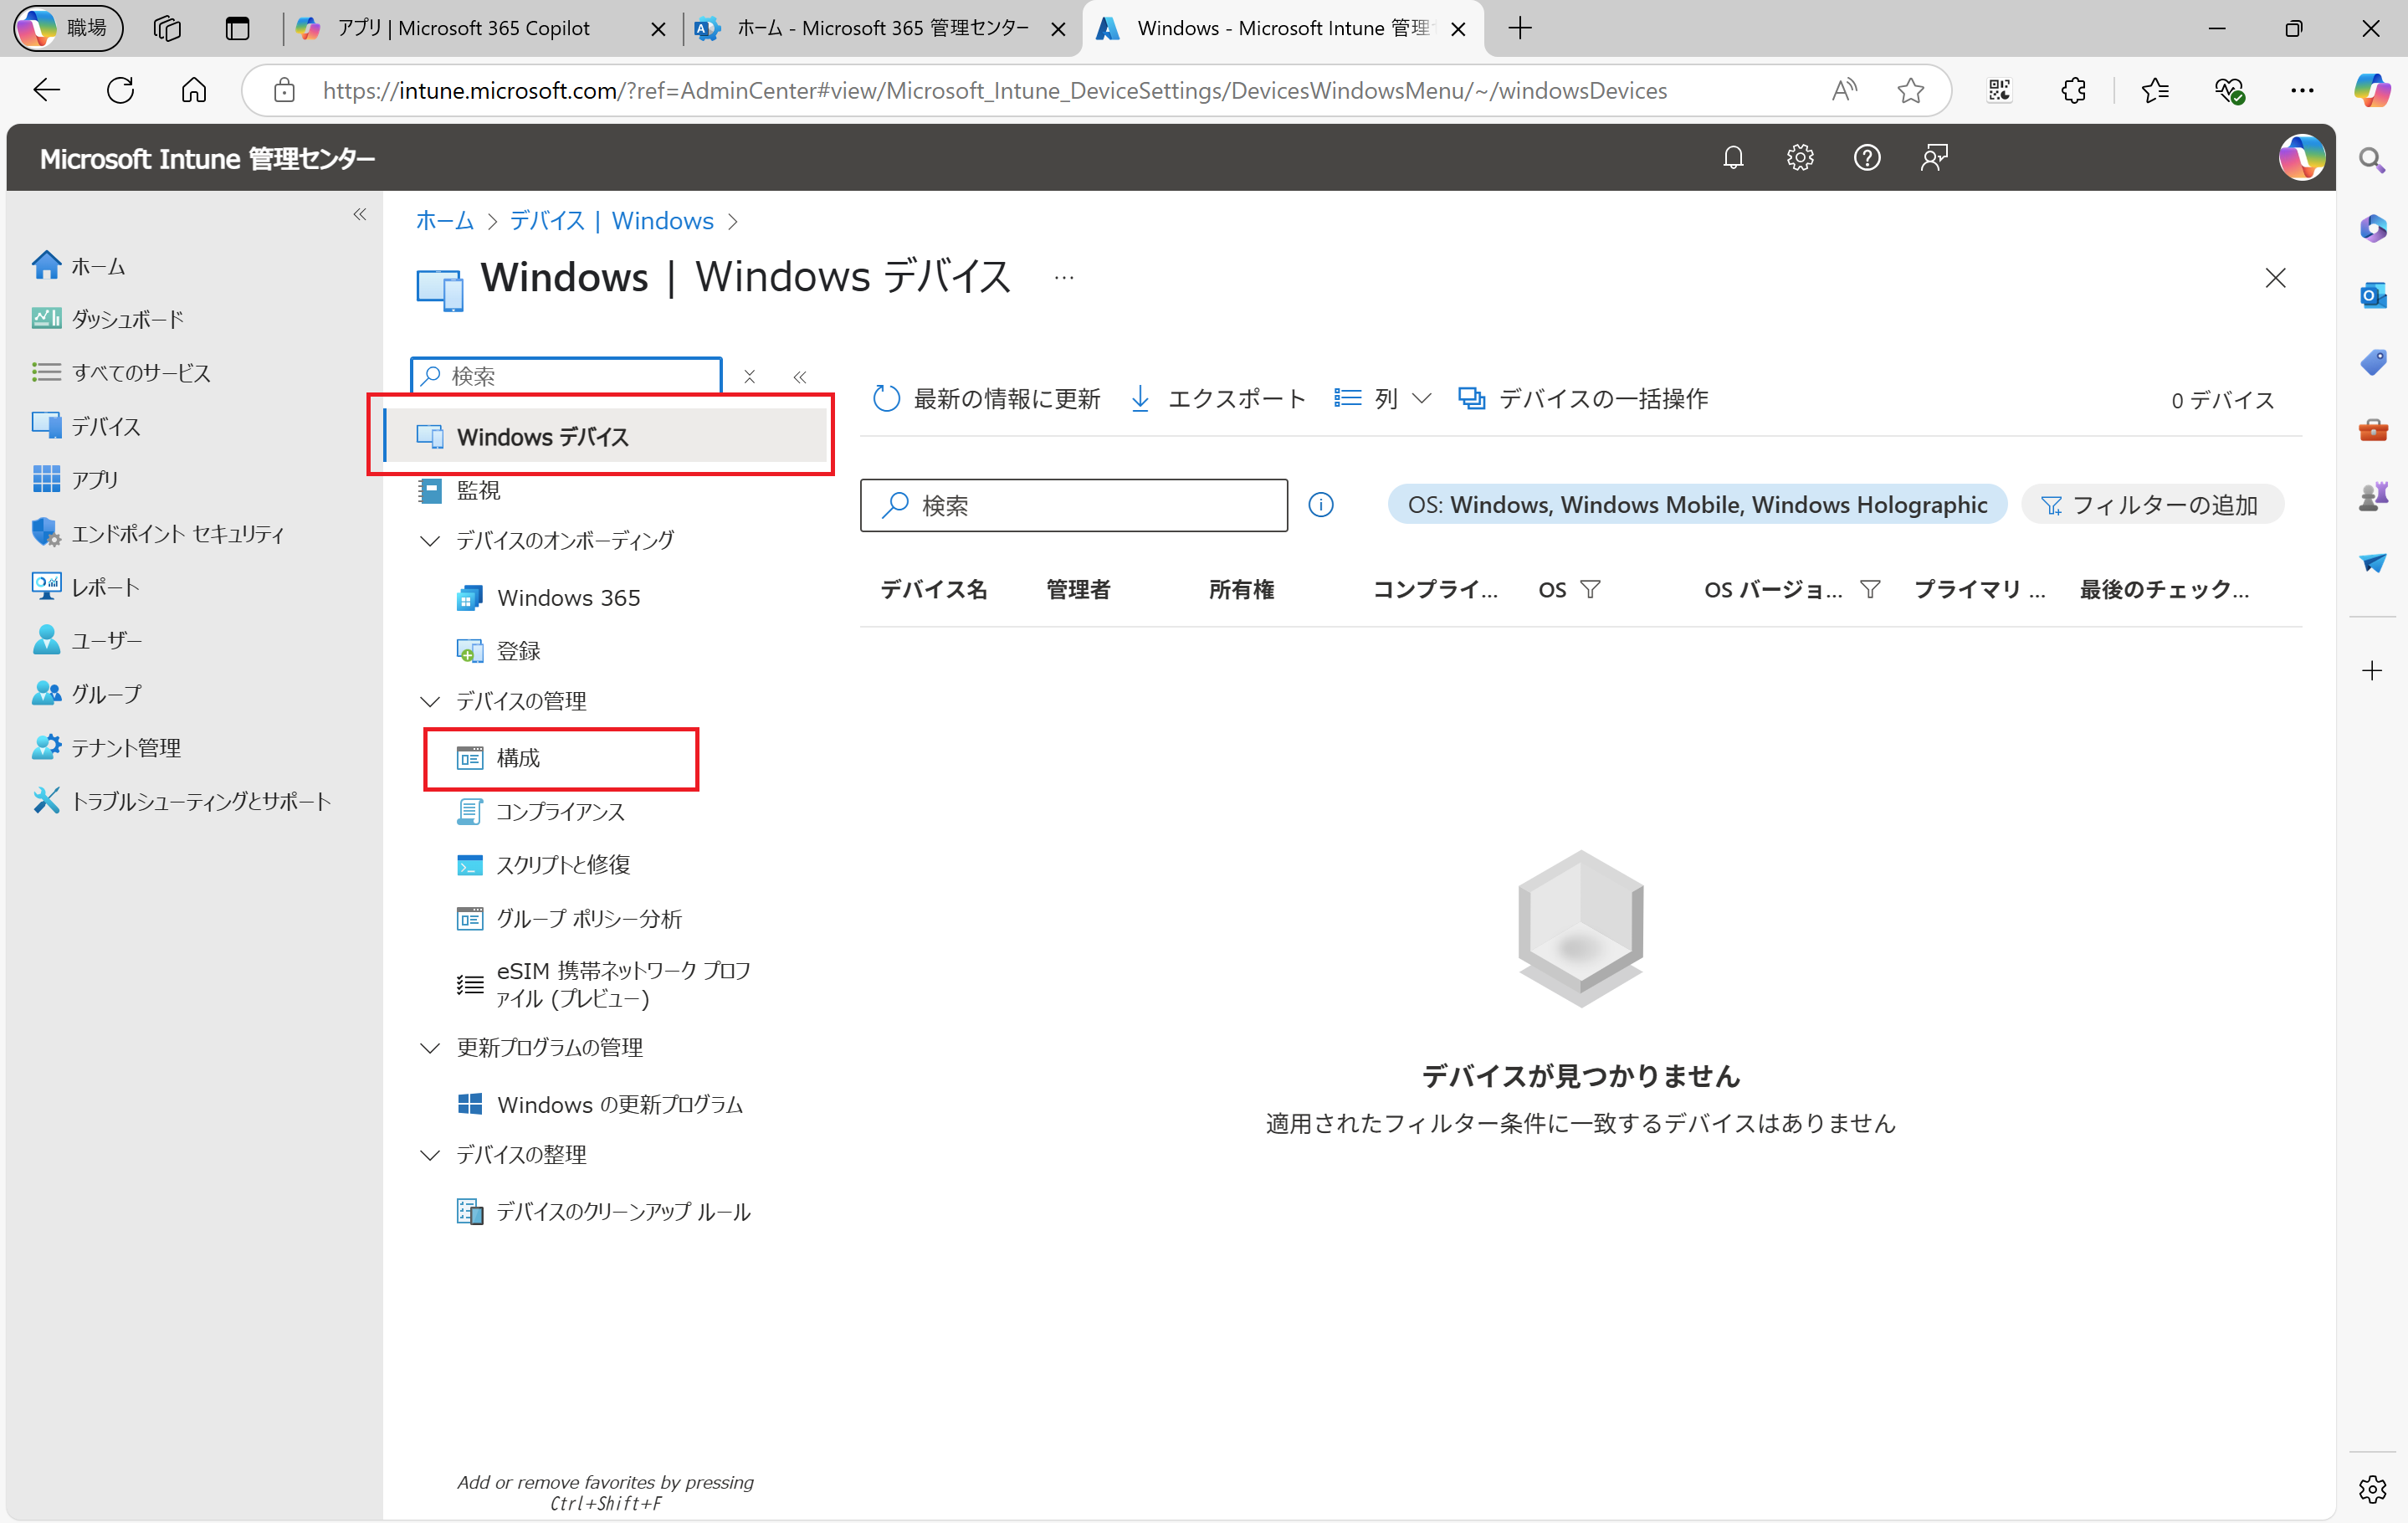
Task: Collapse the 更新プログラムの管理 section
Action: click(x=430, y=1047)
